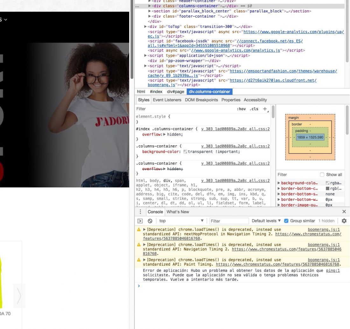Select the pp-zoom-wrapper div node
The image size is (350, 329).
coord(184,61)
